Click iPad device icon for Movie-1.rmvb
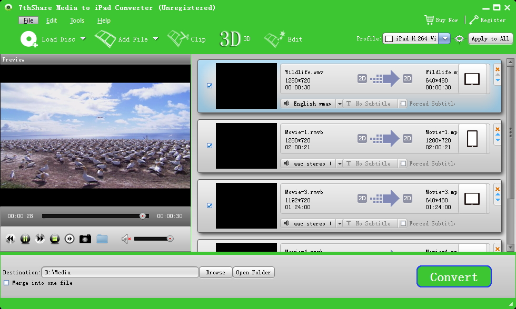Screen dimensions: 516x309 pos(472,139)
